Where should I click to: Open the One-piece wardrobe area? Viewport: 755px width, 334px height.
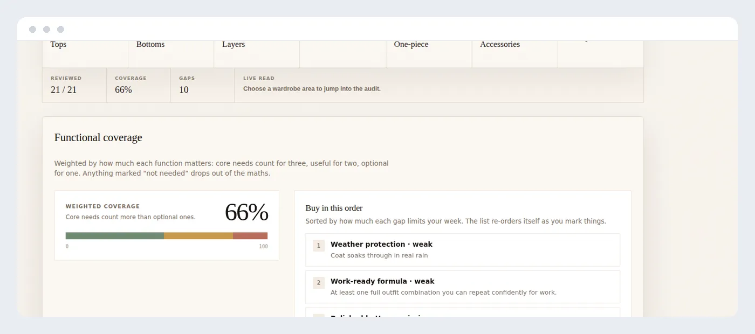[x=429, y=54]
